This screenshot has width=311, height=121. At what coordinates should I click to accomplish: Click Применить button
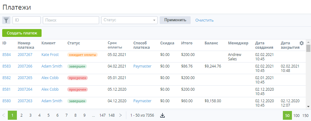(x=175, y=20)
